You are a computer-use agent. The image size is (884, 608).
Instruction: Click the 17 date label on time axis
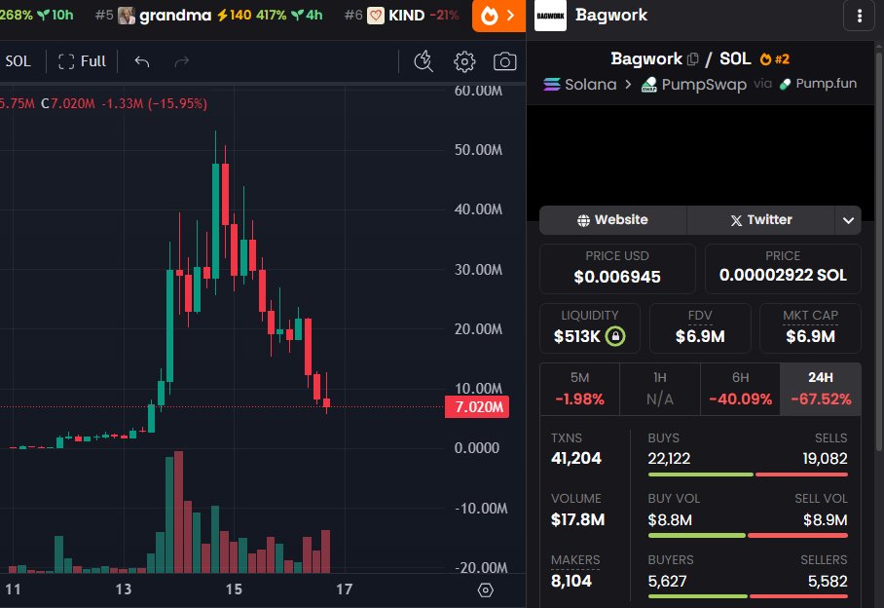[x=345, y=589]
